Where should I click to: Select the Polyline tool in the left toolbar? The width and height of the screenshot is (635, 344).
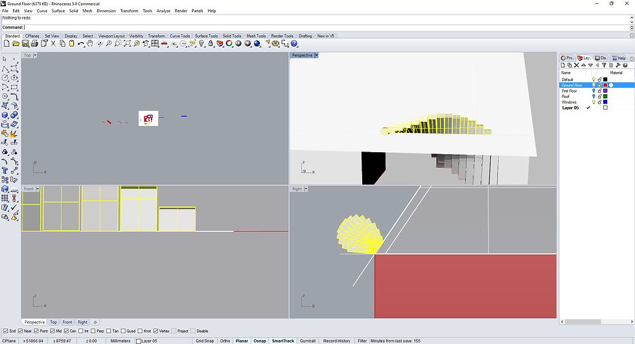tap(5, 69)
